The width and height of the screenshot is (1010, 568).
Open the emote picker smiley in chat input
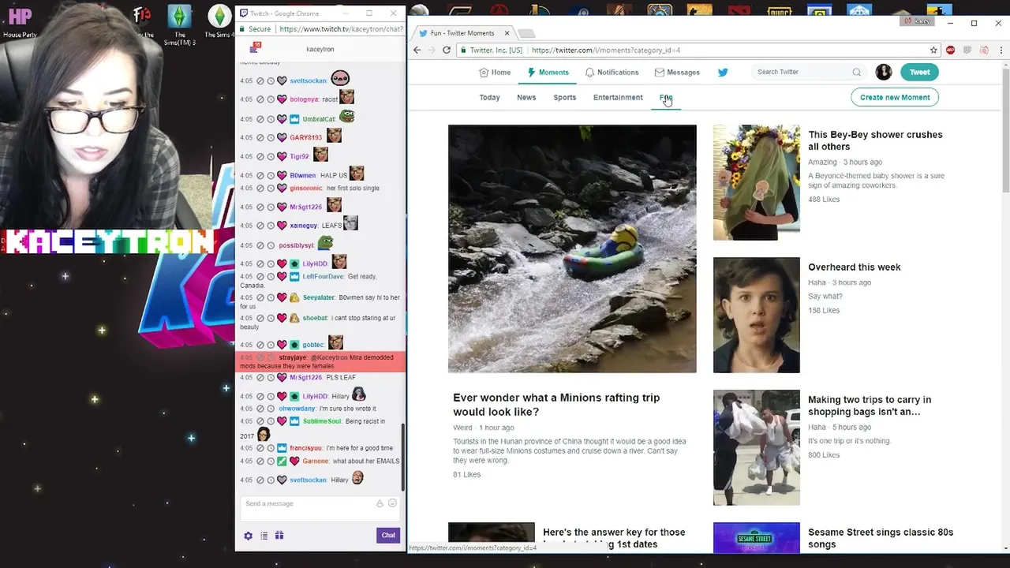[392, 503]
